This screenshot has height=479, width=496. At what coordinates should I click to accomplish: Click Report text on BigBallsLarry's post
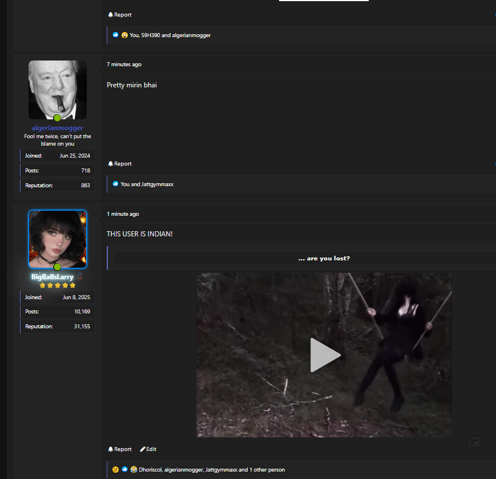click(x=123, y=449)
